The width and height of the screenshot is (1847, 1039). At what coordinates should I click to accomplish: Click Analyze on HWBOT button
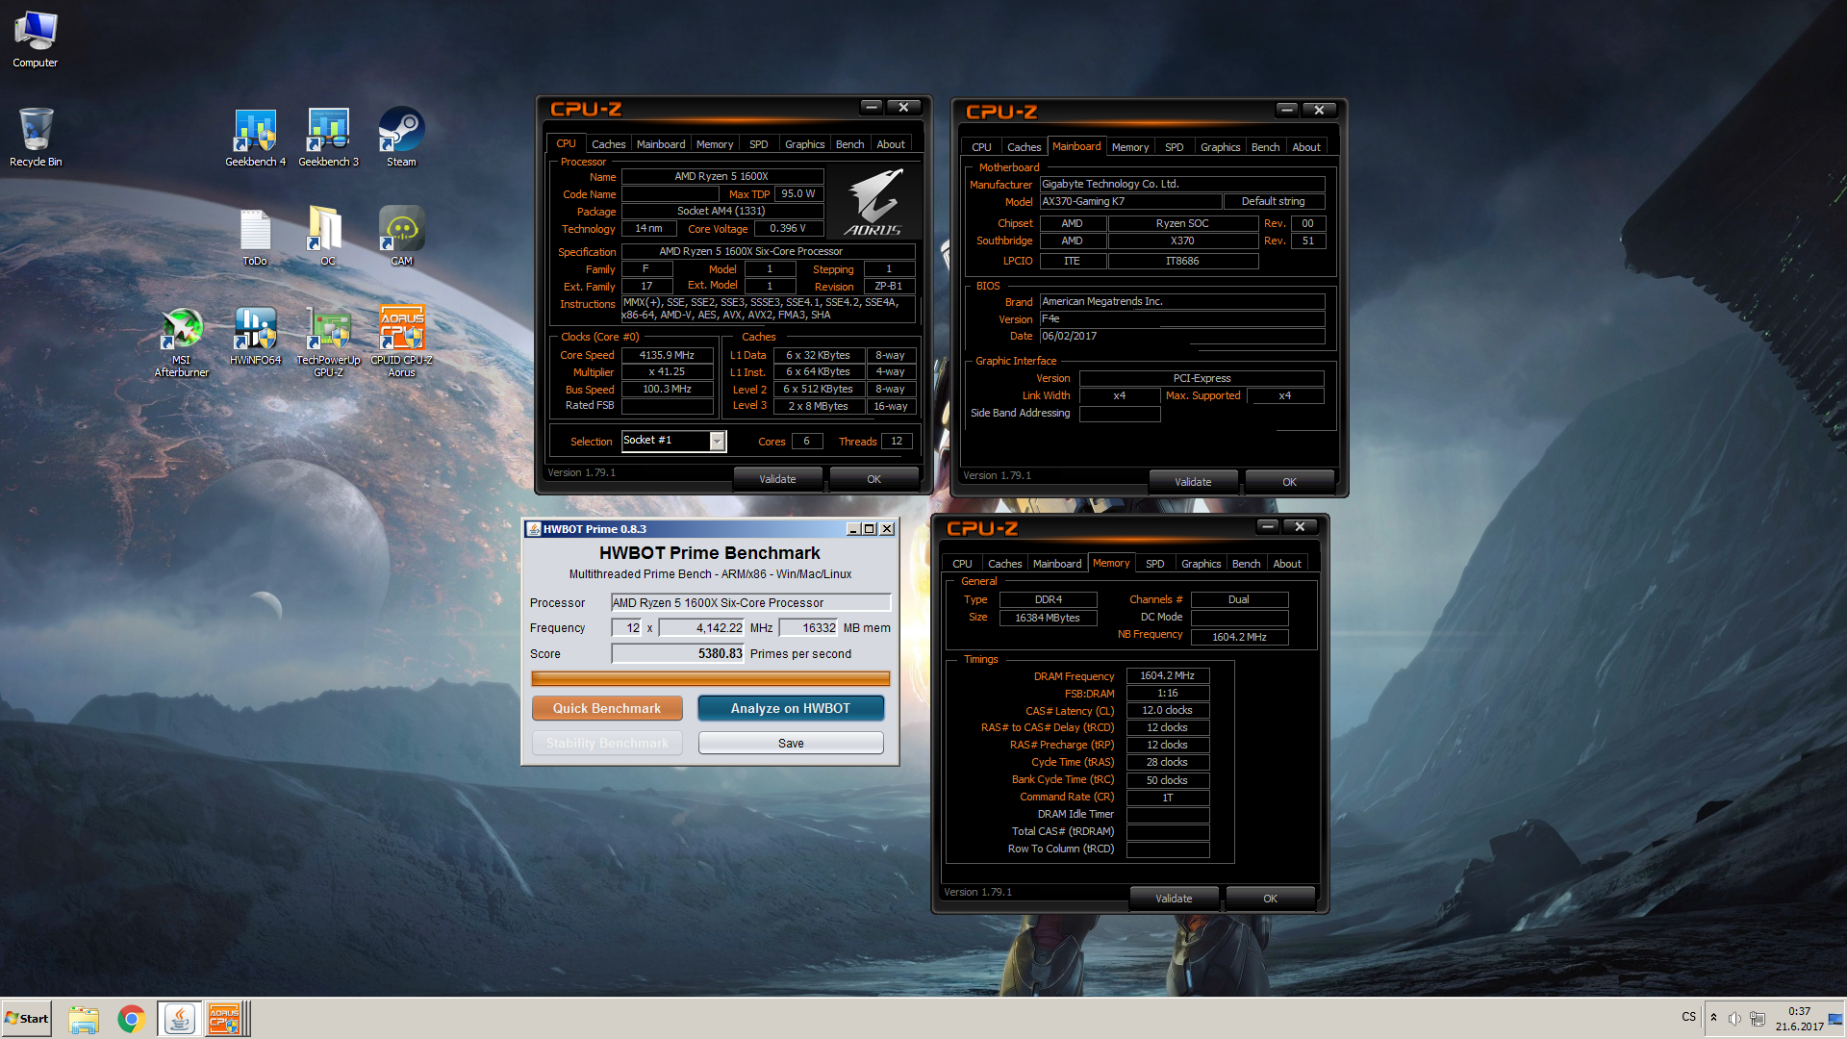(791, 708)
